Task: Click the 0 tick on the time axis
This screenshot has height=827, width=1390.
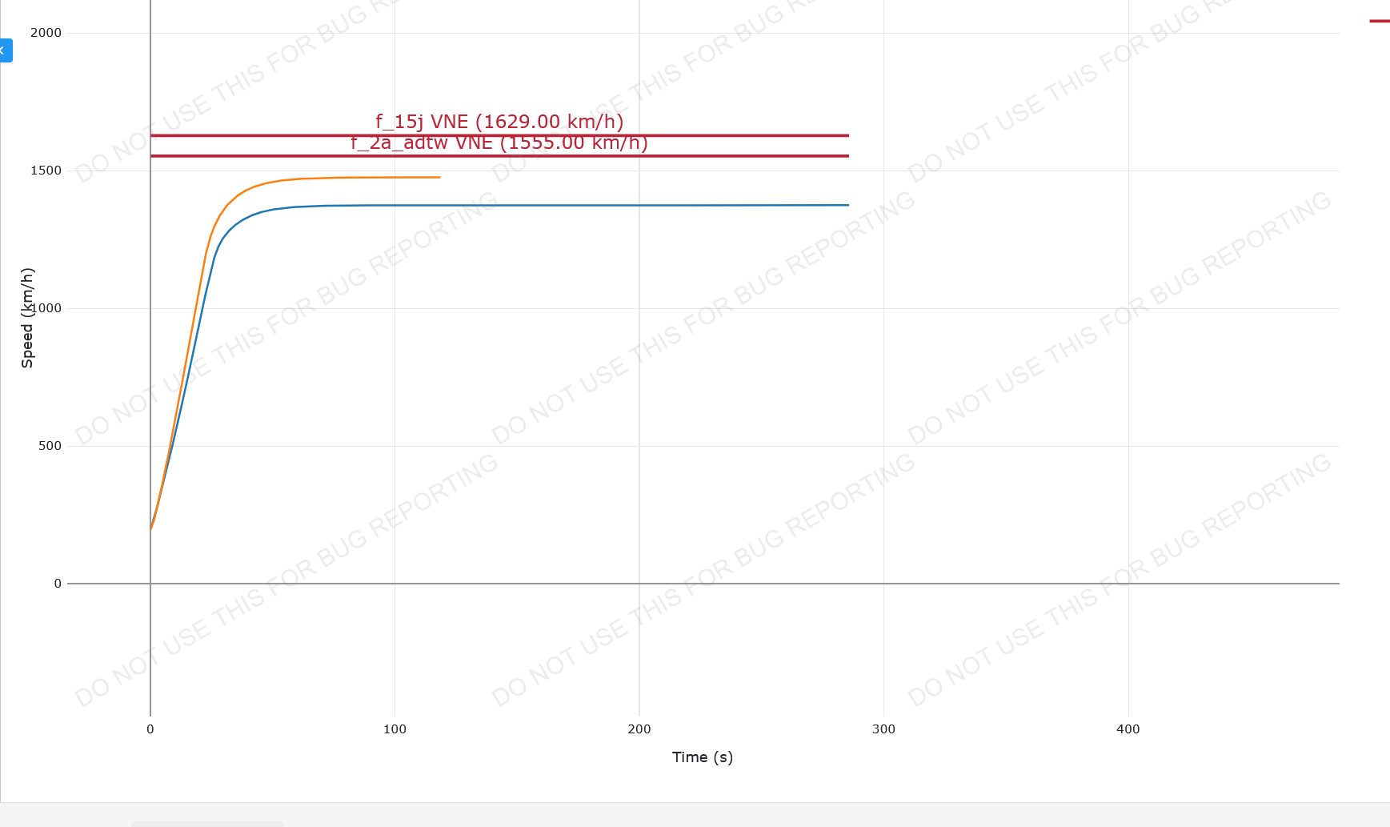Action: [x=150, y=729]
